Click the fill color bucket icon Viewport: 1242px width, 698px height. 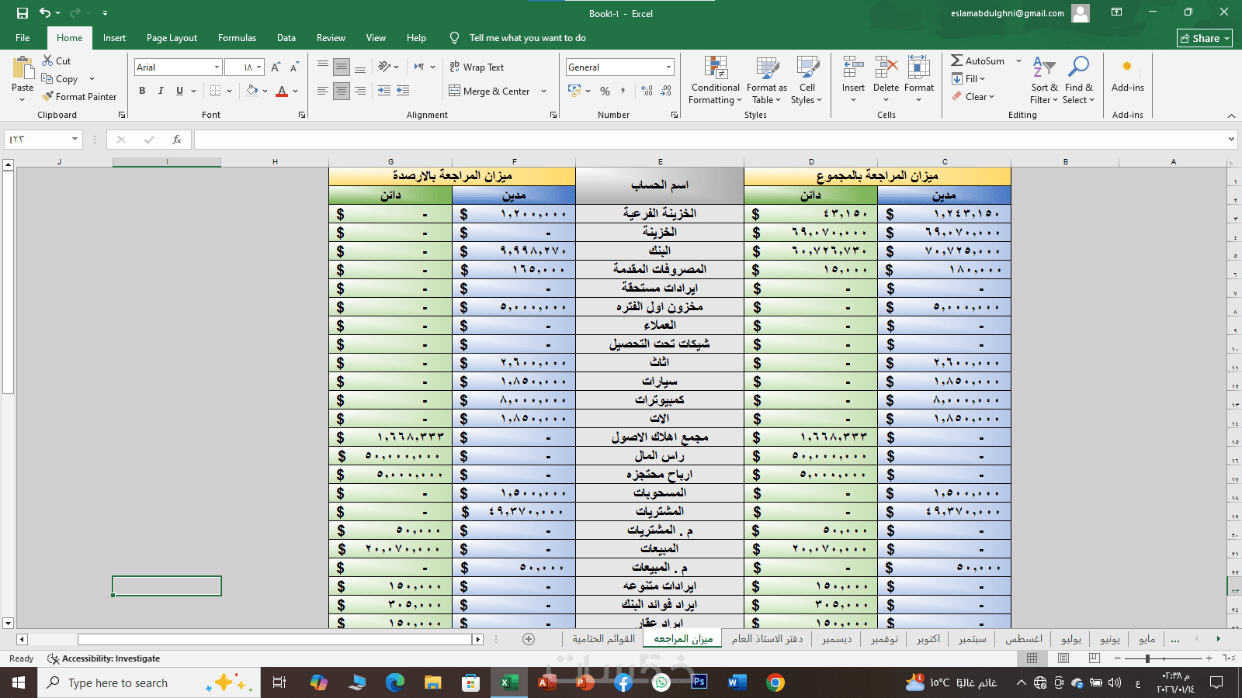point(252,91)
